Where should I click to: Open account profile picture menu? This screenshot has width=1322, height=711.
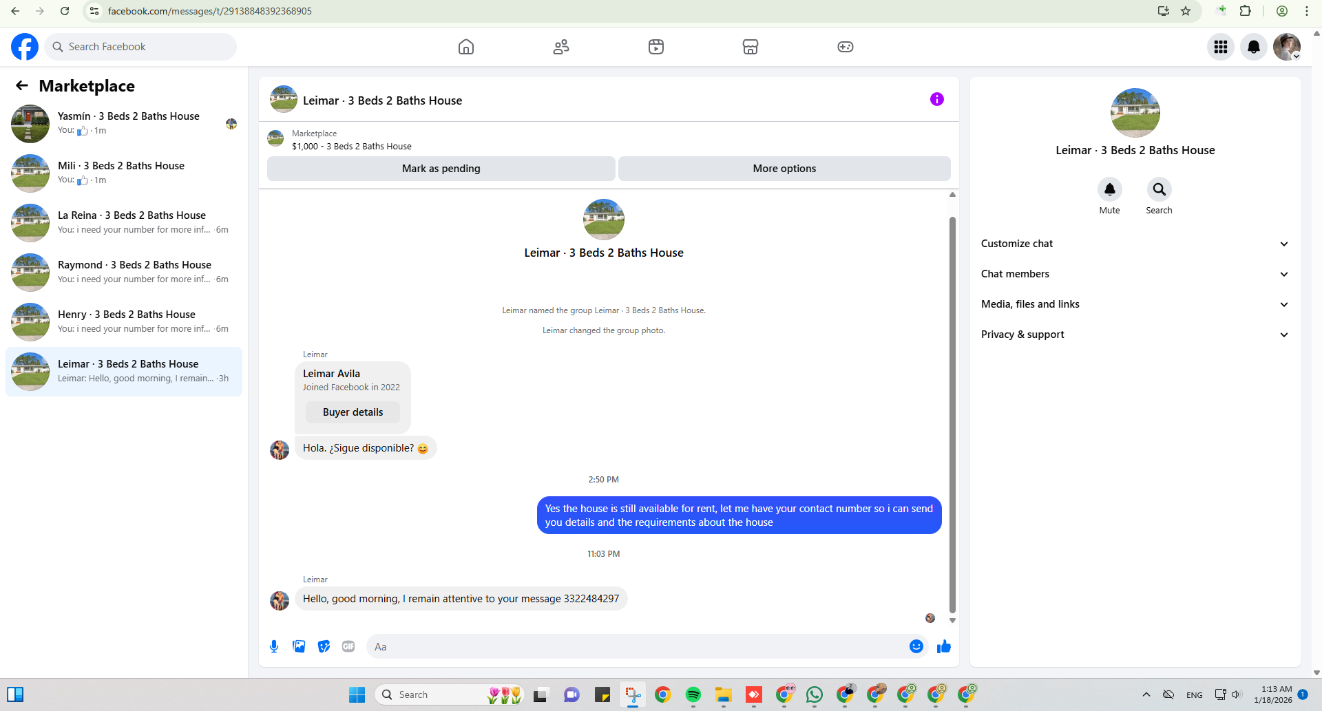point(1287,47)
